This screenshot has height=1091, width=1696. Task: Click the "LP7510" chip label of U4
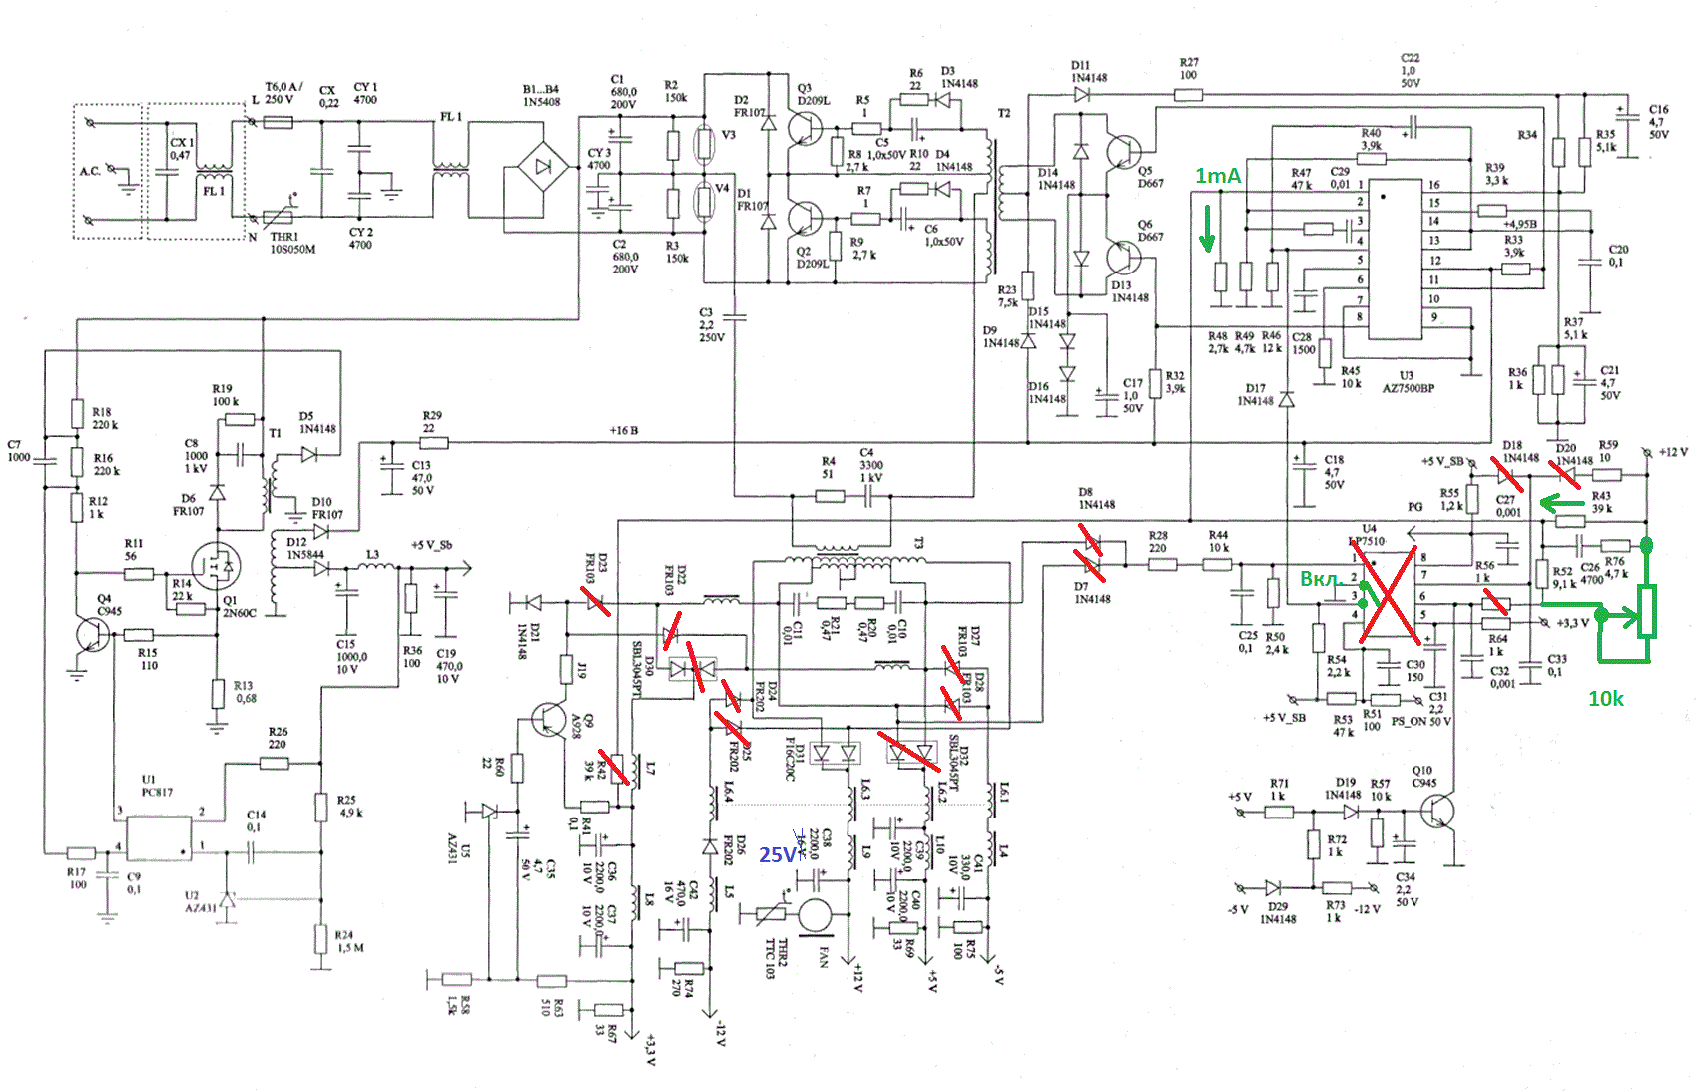(1367, 541)
